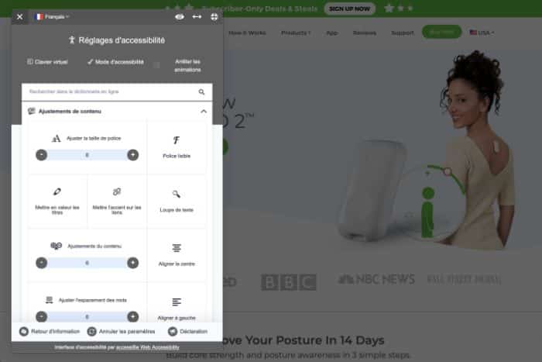Viewport: 542px width, 362px height.
Task: Toggle the Clavier virtuel option
Action: click(x=47, y=62)
